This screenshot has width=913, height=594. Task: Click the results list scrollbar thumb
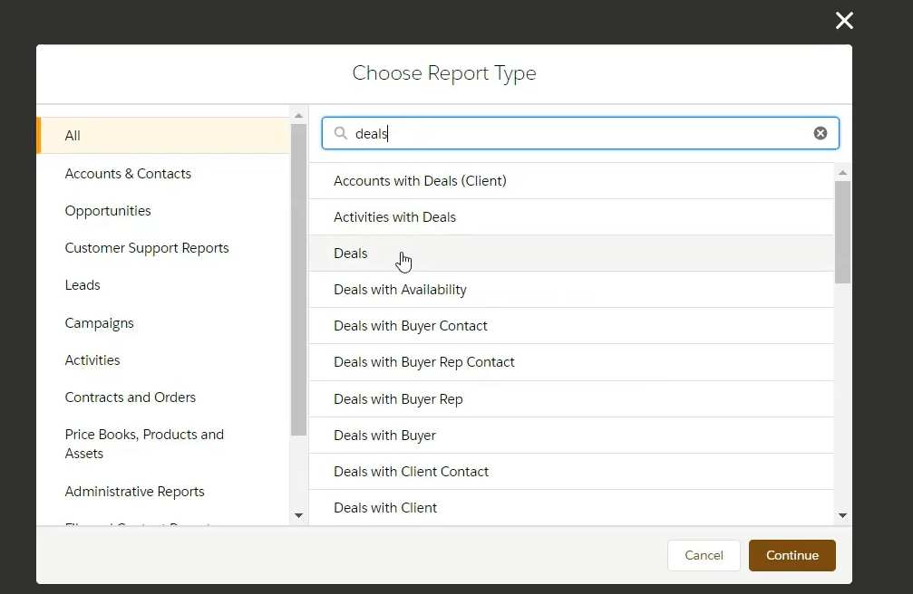pos(842,231)
